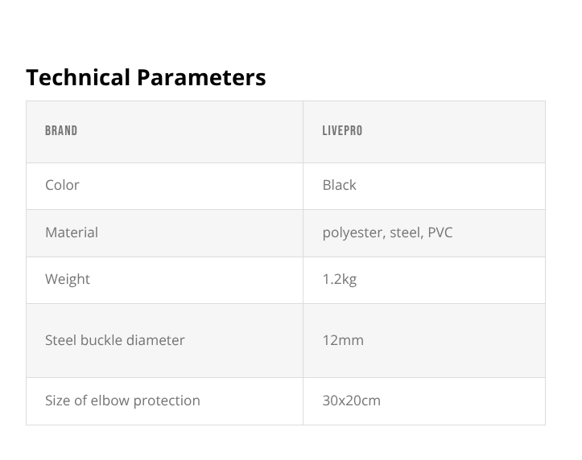
Task: Click the word protection in the table
Action: coord(165,400)
